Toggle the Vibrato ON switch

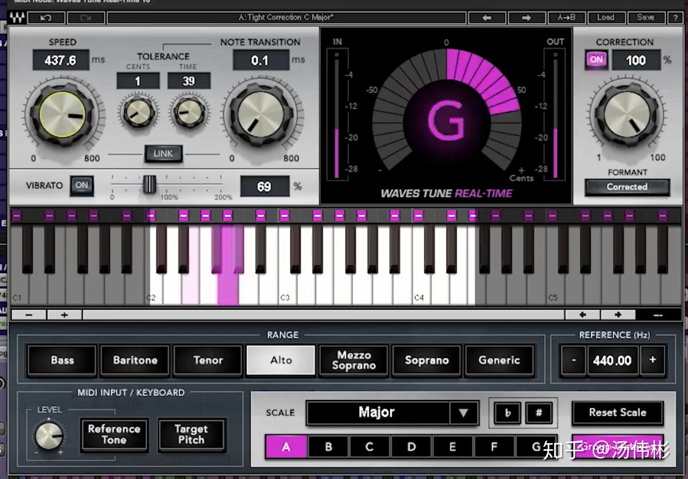pos(82,185)
